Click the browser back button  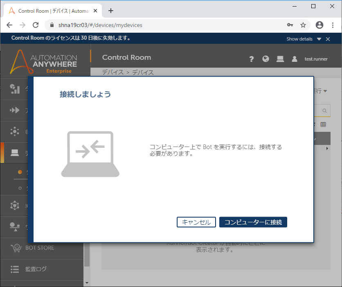[x=9, y=25]
